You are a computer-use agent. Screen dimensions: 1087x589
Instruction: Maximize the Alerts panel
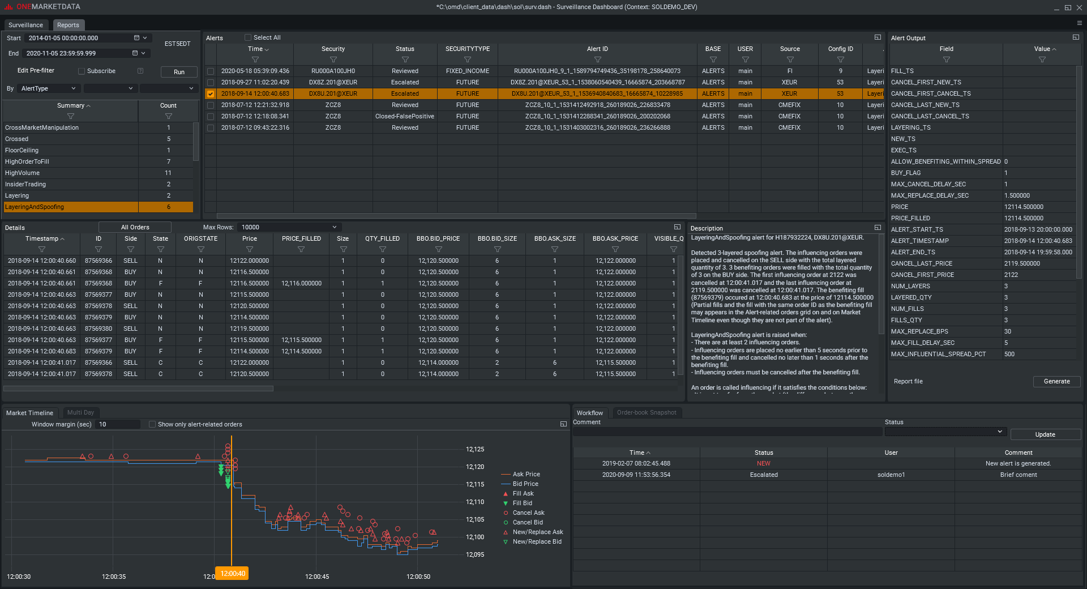point(878,37)
